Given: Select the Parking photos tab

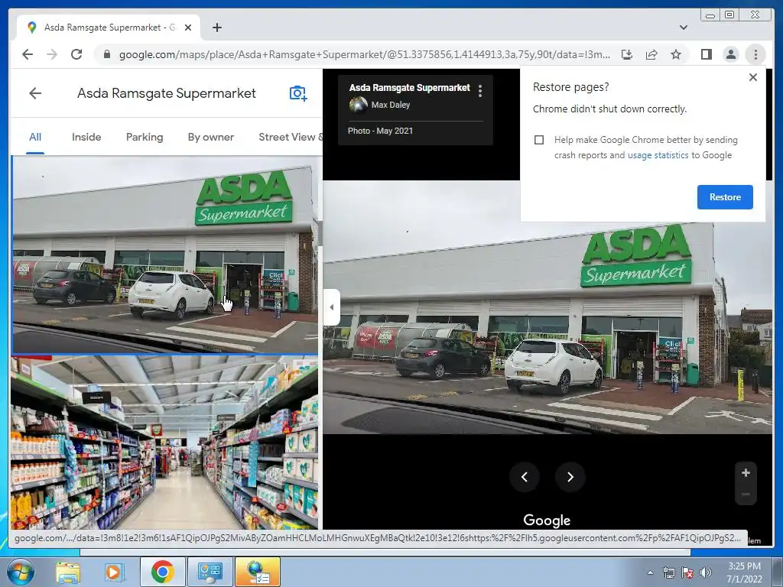Looking at the screenshot, I should 145,137.
